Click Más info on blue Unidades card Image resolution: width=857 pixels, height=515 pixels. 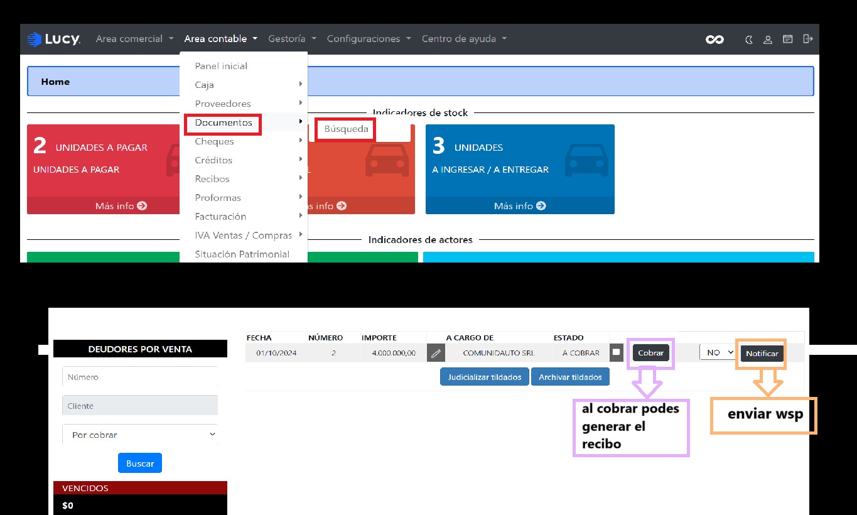(x=520, y=205)
